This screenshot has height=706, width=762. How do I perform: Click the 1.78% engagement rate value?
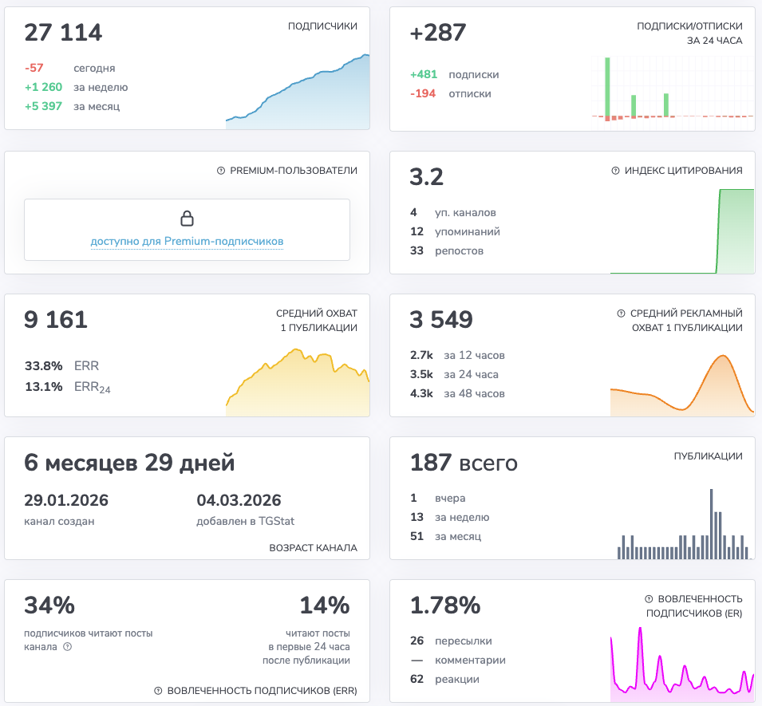point(445,605)
